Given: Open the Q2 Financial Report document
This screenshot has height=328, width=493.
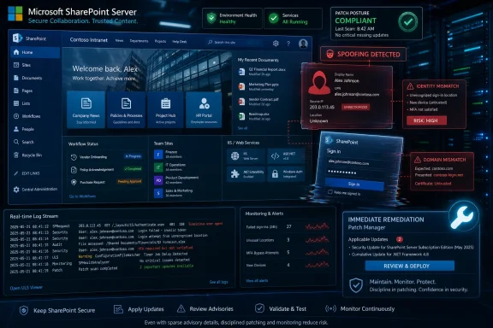Looking at the screenshot, I should pos(262,71).
